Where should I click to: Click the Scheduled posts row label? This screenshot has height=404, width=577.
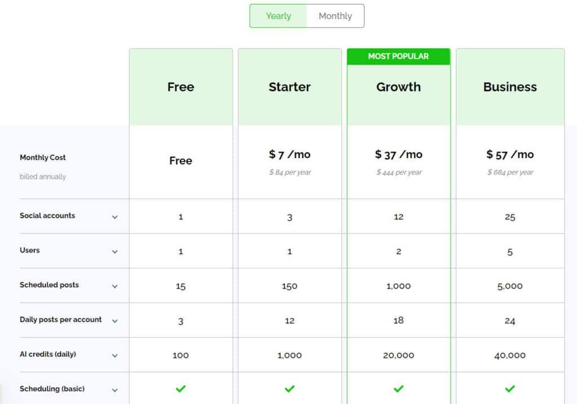point(49,285)
